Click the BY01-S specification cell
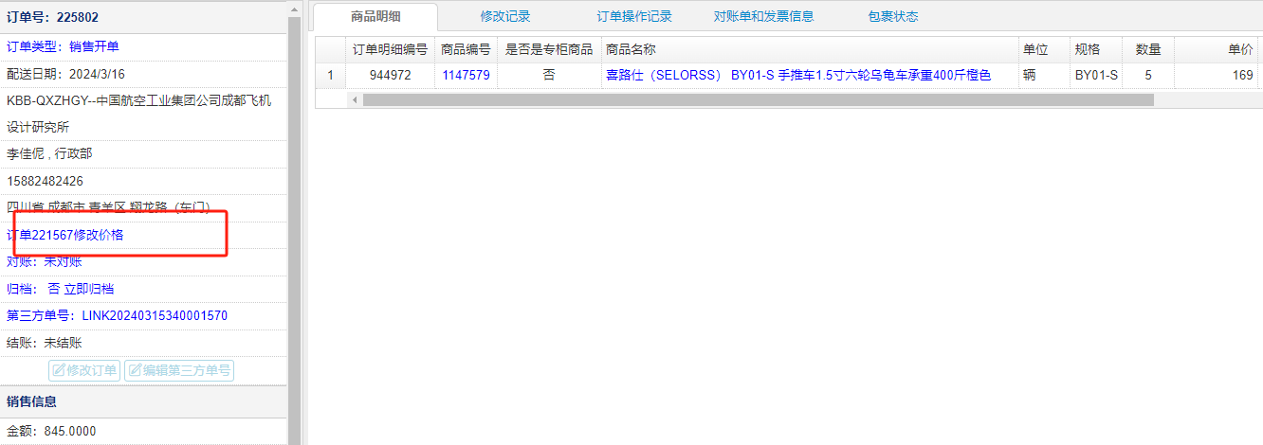 1095,75
